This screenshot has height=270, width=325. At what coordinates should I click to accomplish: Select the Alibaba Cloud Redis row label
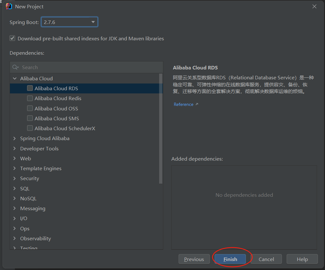[58, 98]
